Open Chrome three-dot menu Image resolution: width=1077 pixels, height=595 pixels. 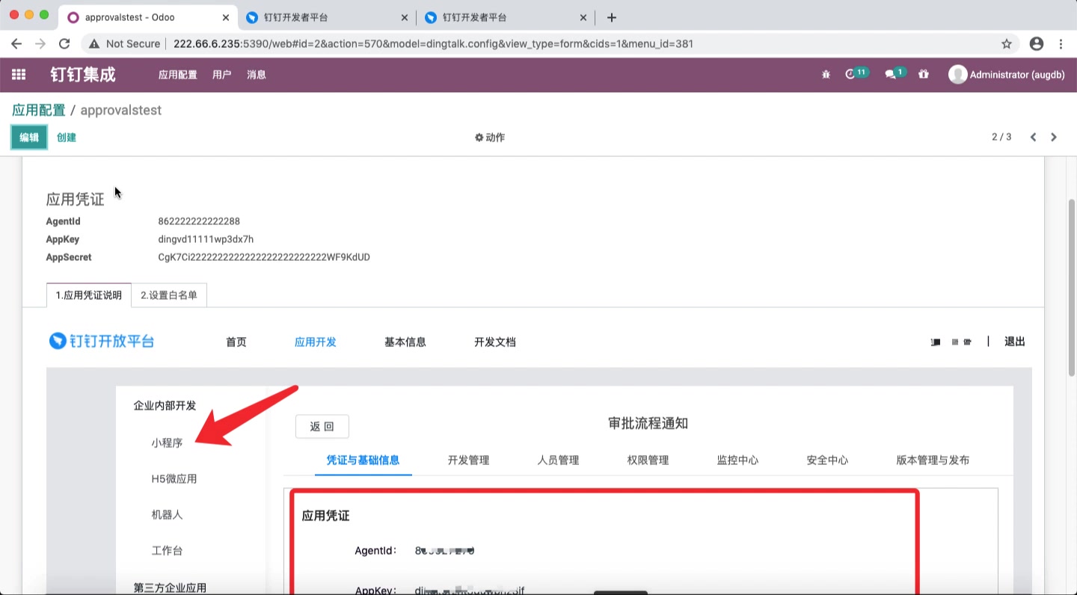[1061, 44]
